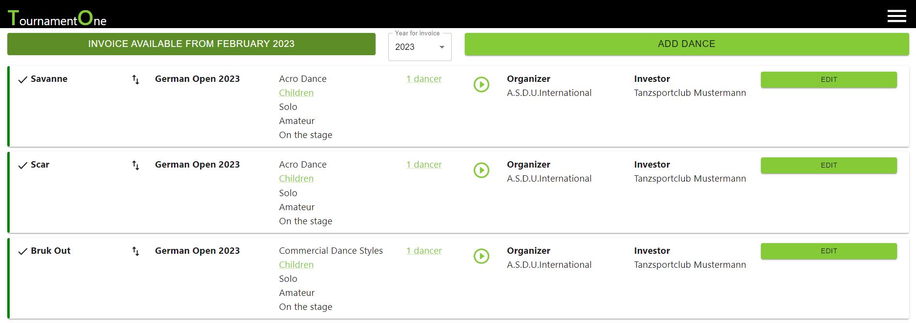
Task: Click the reorder arrows on the Savanne row
Action: click(135, 79)
